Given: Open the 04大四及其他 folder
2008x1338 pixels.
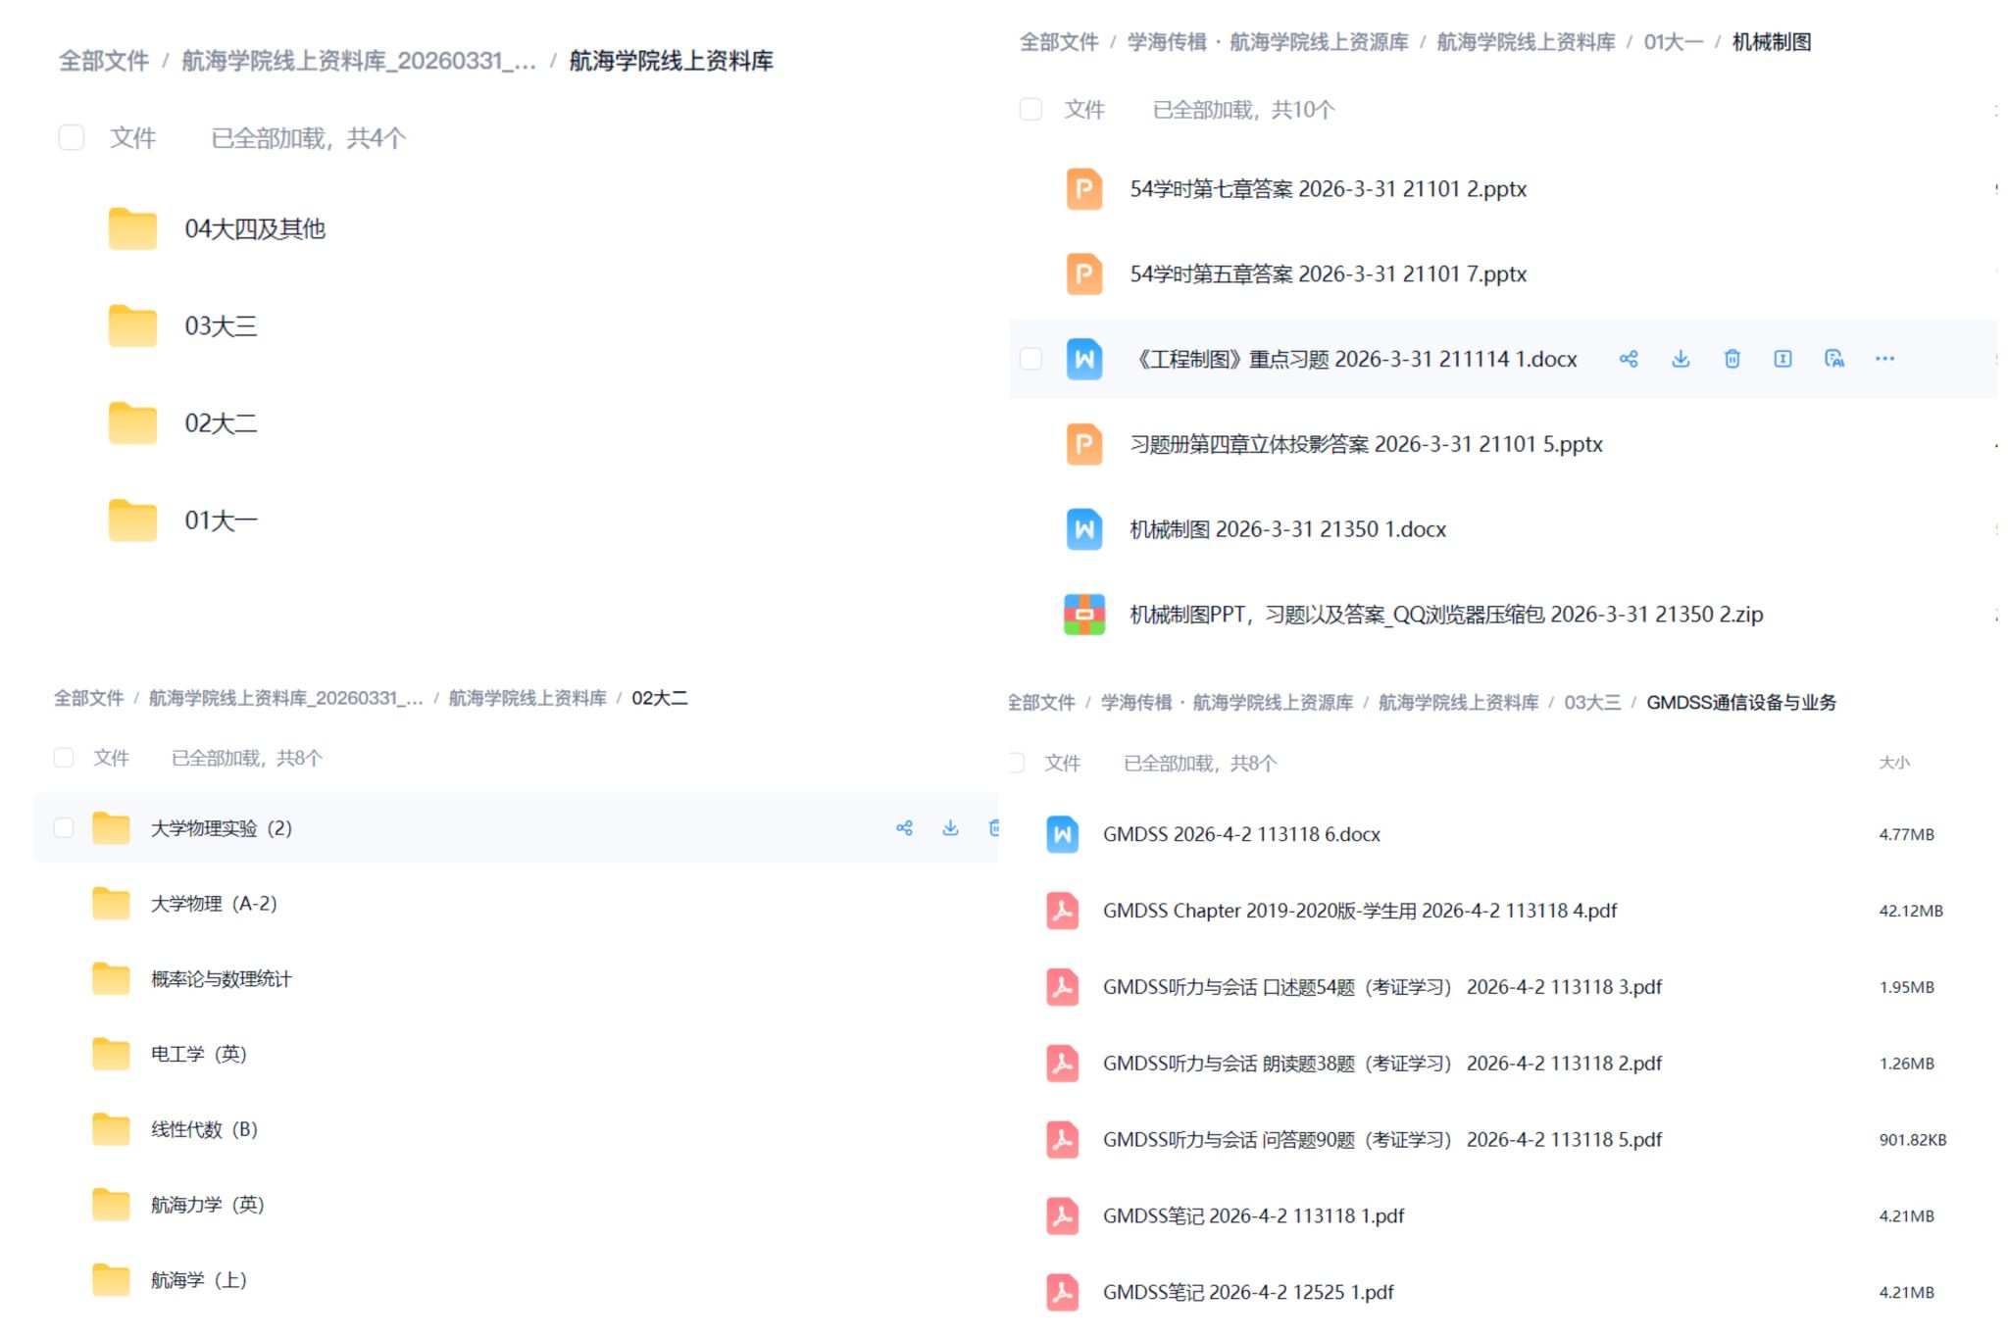Looking at the screenshot, I should click(254, 229).
